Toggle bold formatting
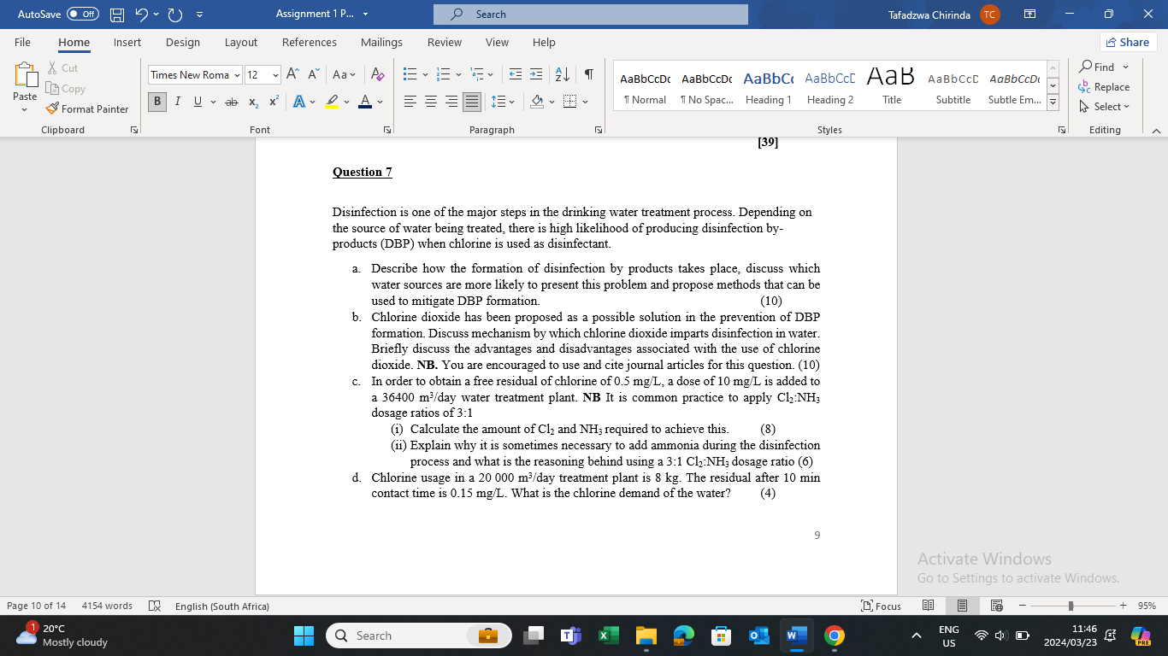 click(x=156, y=101)
